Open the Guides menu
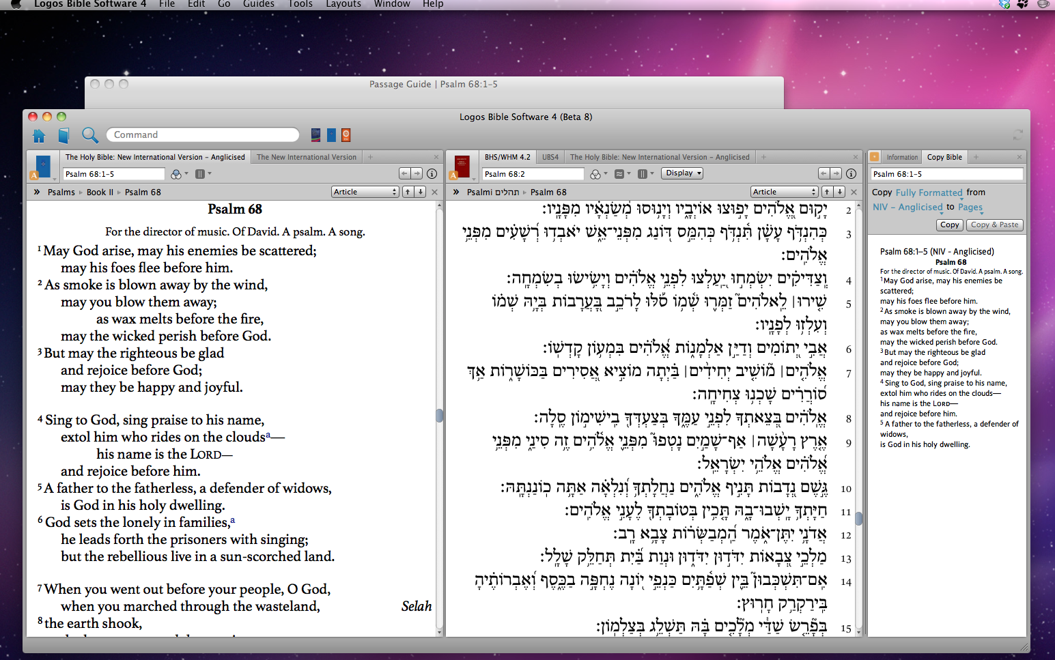 [x=259, y=4]
